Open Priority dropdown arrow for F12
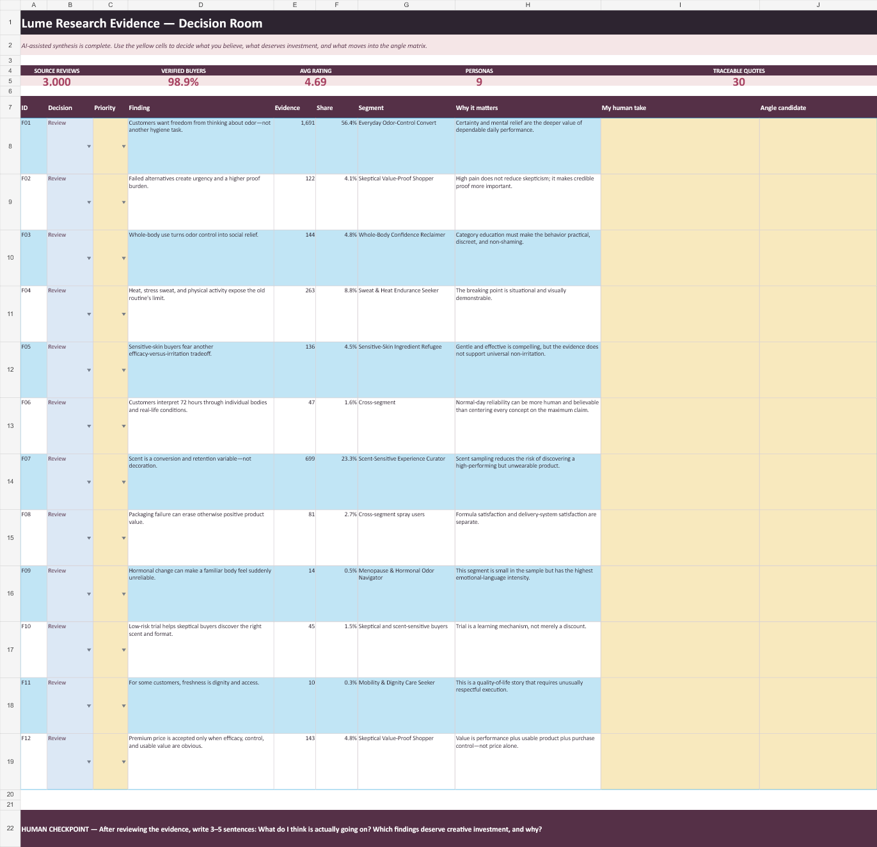 click(123, 762)
